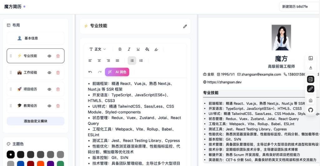Click the text style A icon in floating sidebar

point(311,68)
